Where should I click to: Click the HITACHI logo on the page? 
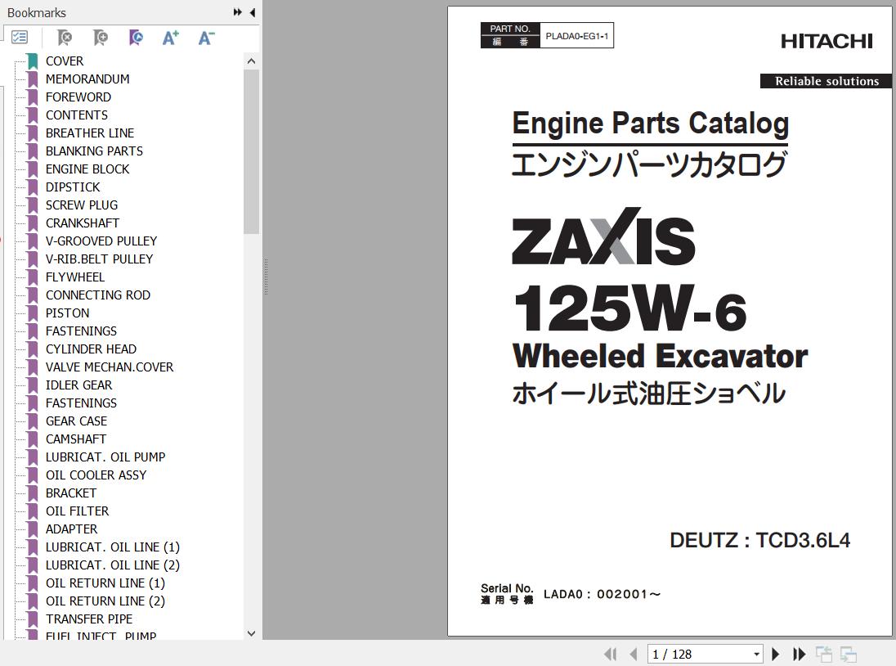[827, 41]
